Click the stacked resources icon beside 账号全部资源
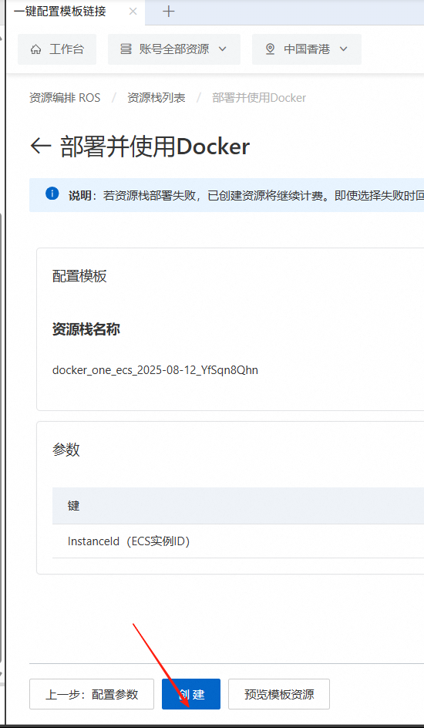Screen dimensions: 424x728 click(x=126, y=49)
